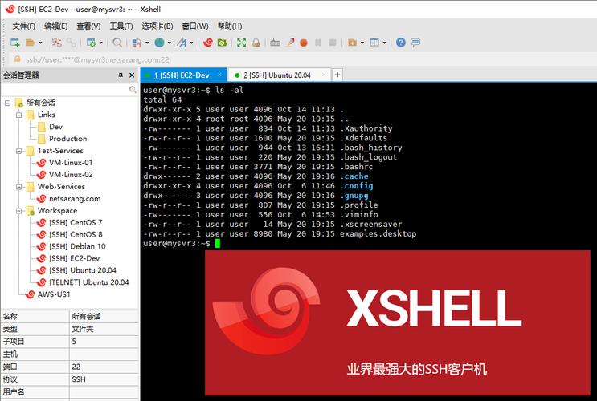Screen dimensions: 597x401
Task: Collapse the Links folder expander
Action: coord(18,115)
